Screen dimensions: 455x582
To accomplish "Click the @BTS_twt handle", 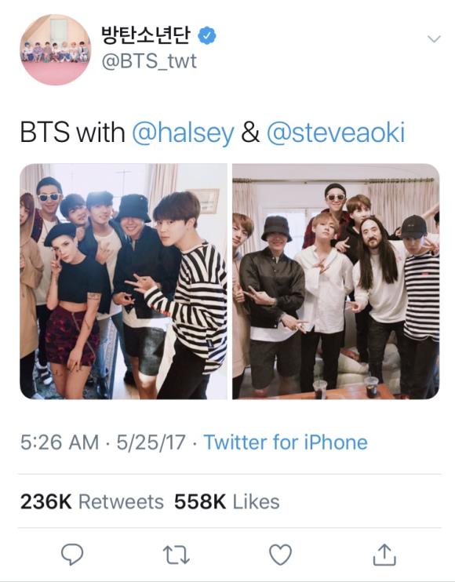I will click(149, 61).
